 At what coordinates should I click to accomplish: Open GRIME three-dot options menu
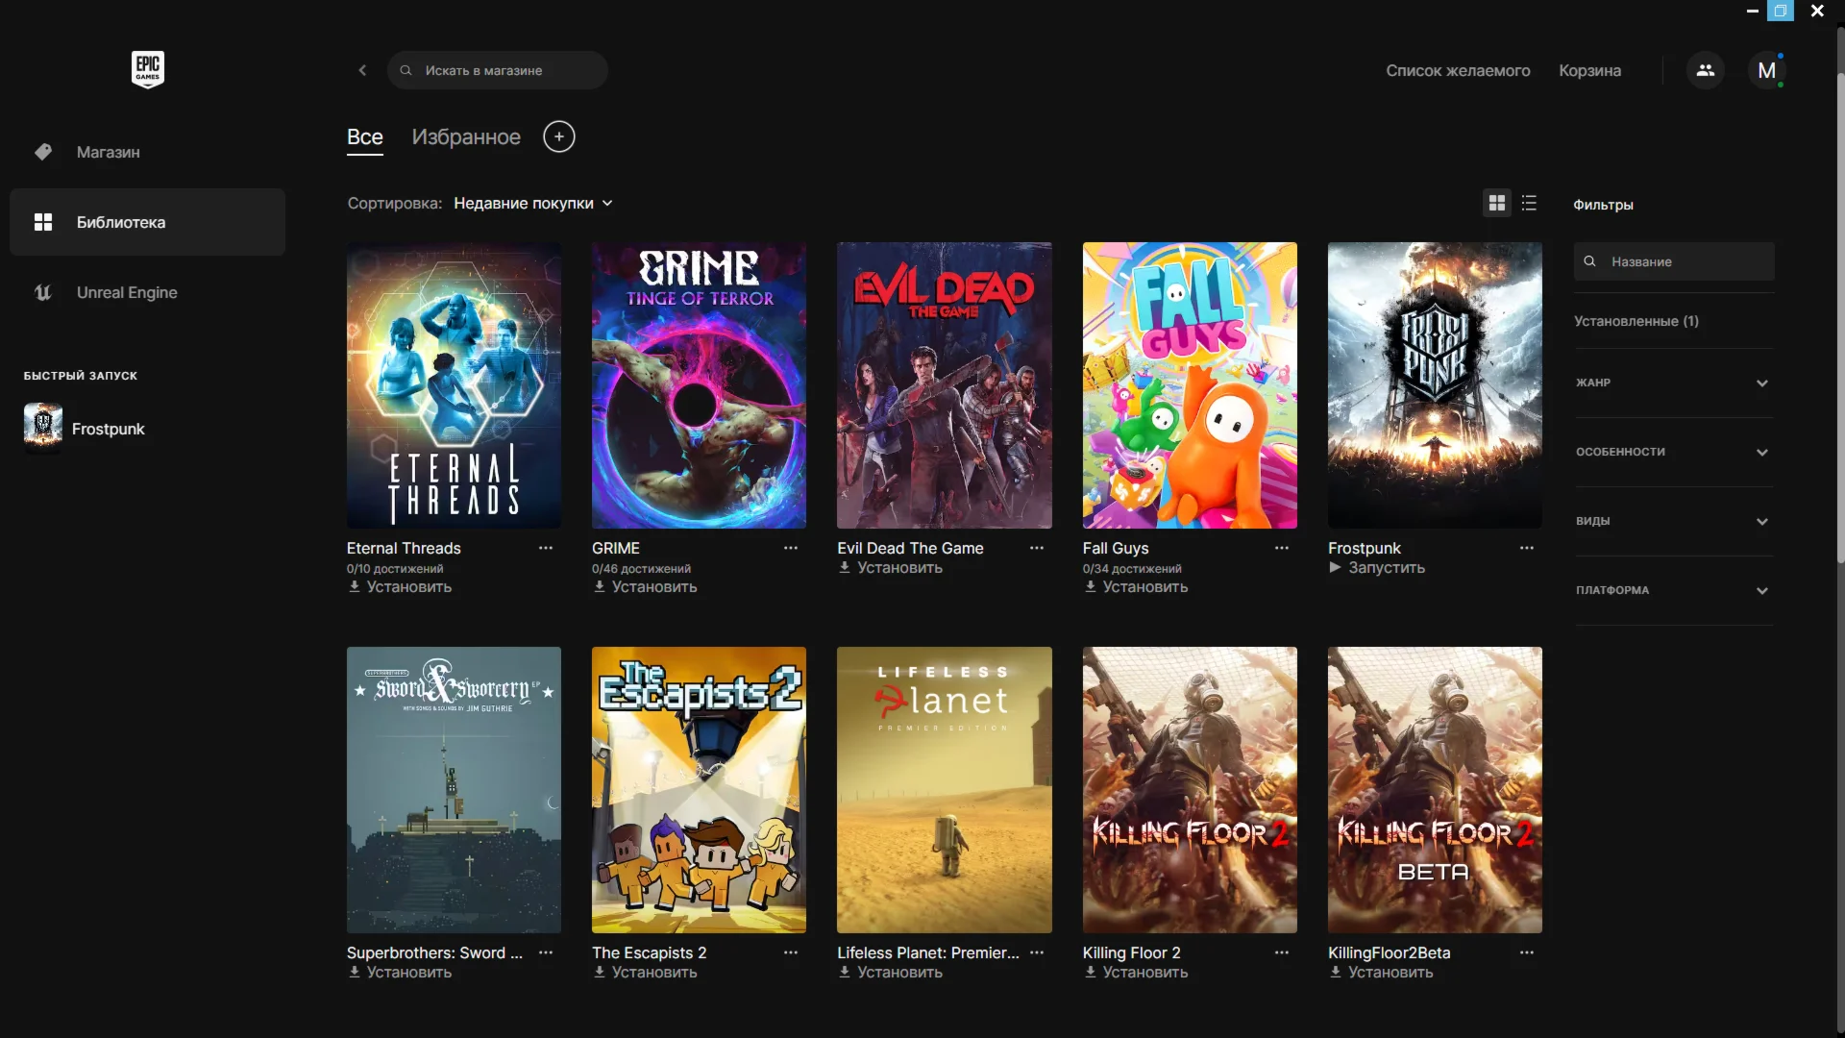(790, 548)
